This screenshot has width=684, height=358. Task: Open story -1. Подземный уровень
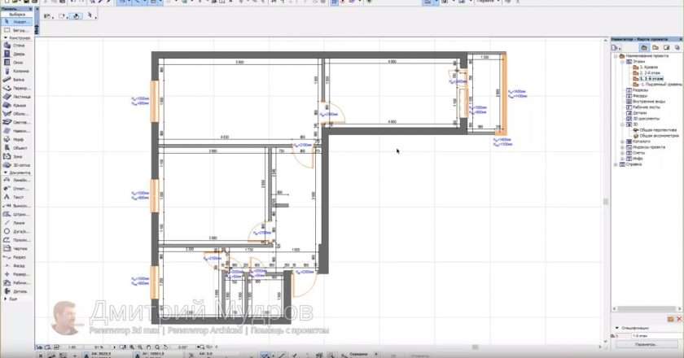click(657, 85)
